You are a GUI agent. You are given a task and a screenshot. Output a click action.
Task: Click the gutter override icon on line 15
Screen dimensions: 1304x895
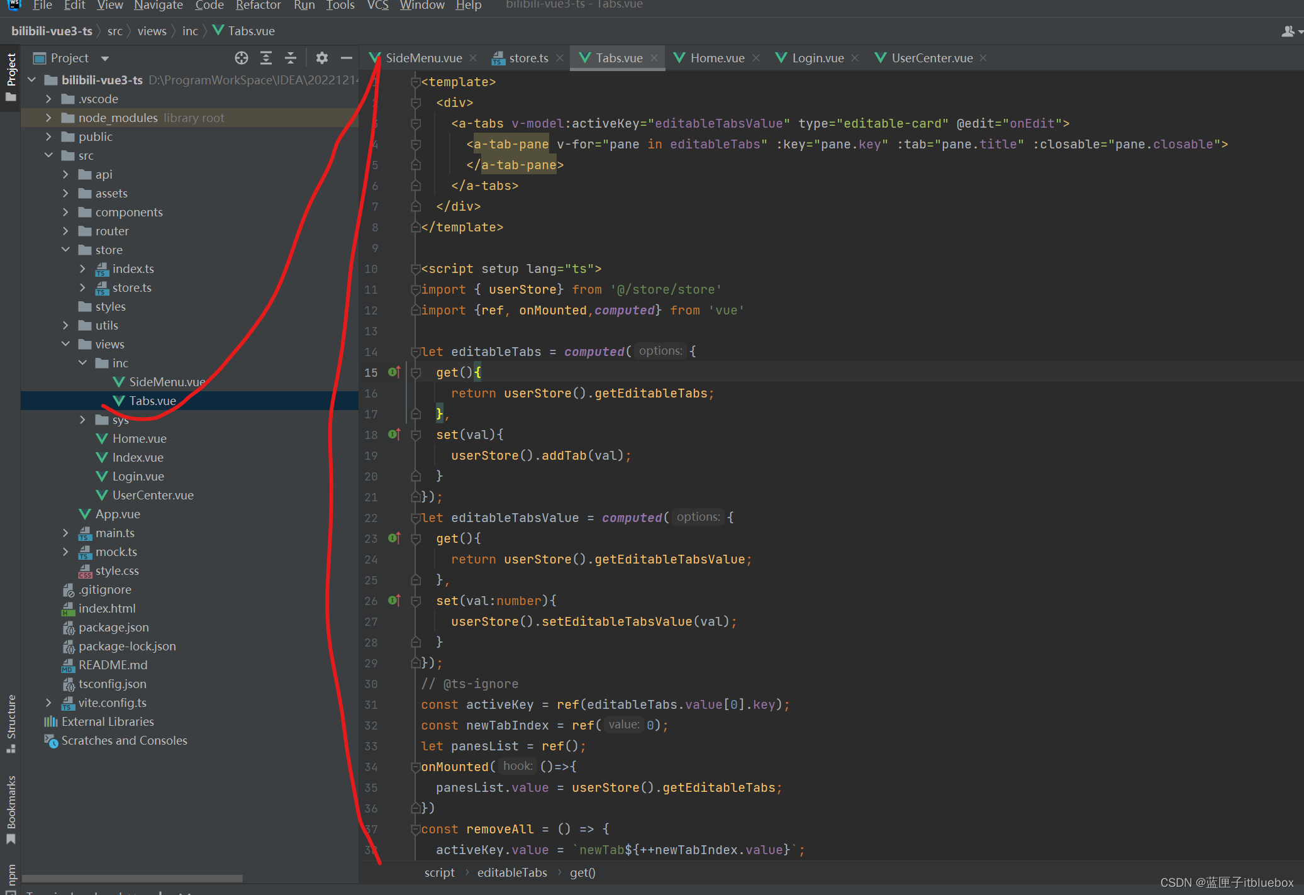(x=394, y=372)
